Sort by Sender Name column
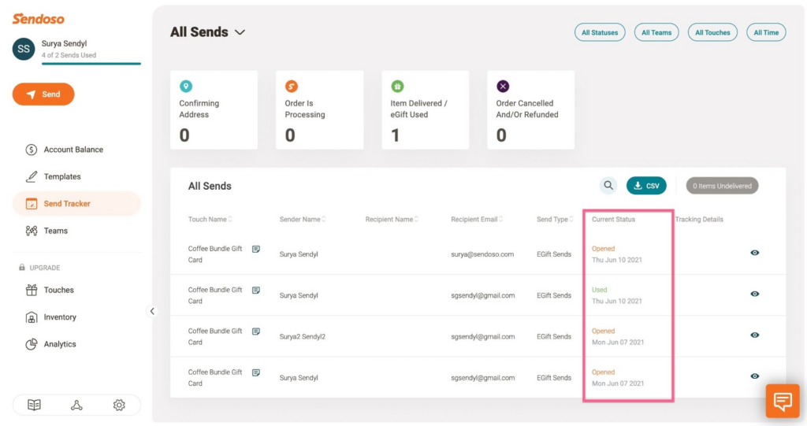Viewport: 807px width, 426px height. 303,219
